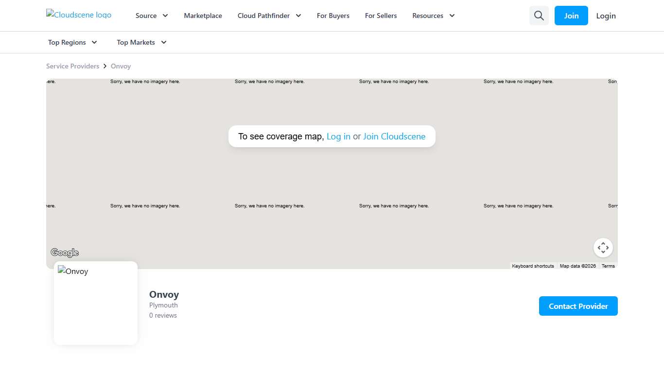Screen dimensions: 664x373
Task: Open the Join Cloudscene link
Action: click(394, 136)
